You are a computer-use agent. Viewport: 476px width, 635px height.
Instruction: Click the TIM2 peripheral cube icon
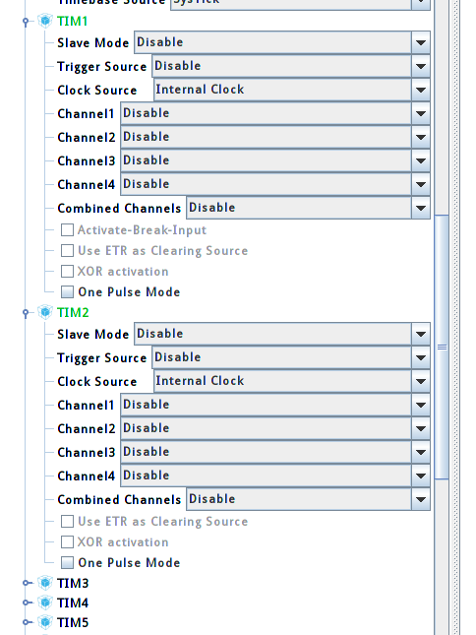pos(45,312)
